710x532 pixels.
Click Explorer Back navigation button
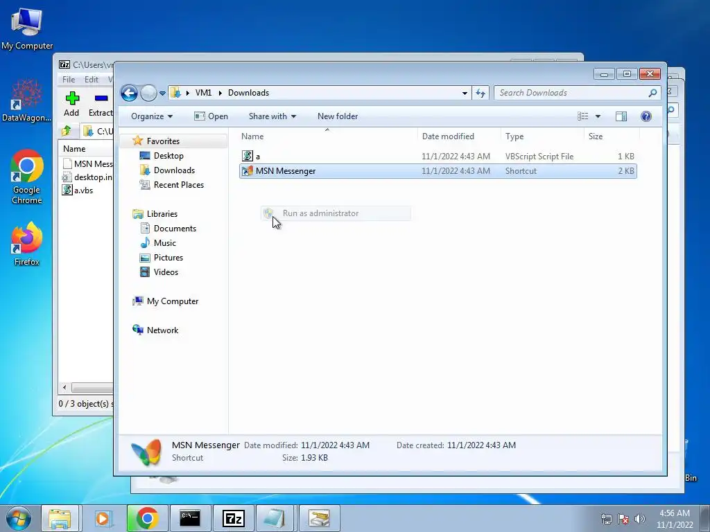pos(129,94)
